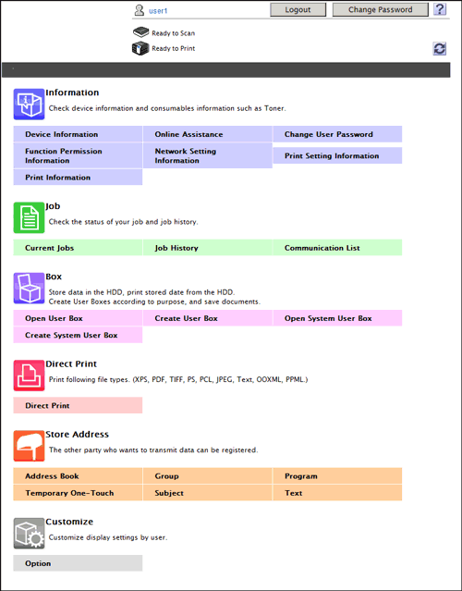462x591 pixels.
Task: Select Change User Password
Action: pos(337,134)
